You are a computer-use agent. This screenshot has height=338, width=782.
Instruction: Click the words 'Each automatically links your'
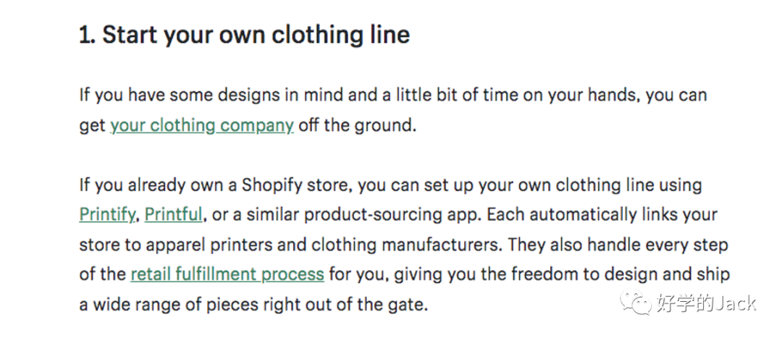pyautogui.click(x=602, y=215)
